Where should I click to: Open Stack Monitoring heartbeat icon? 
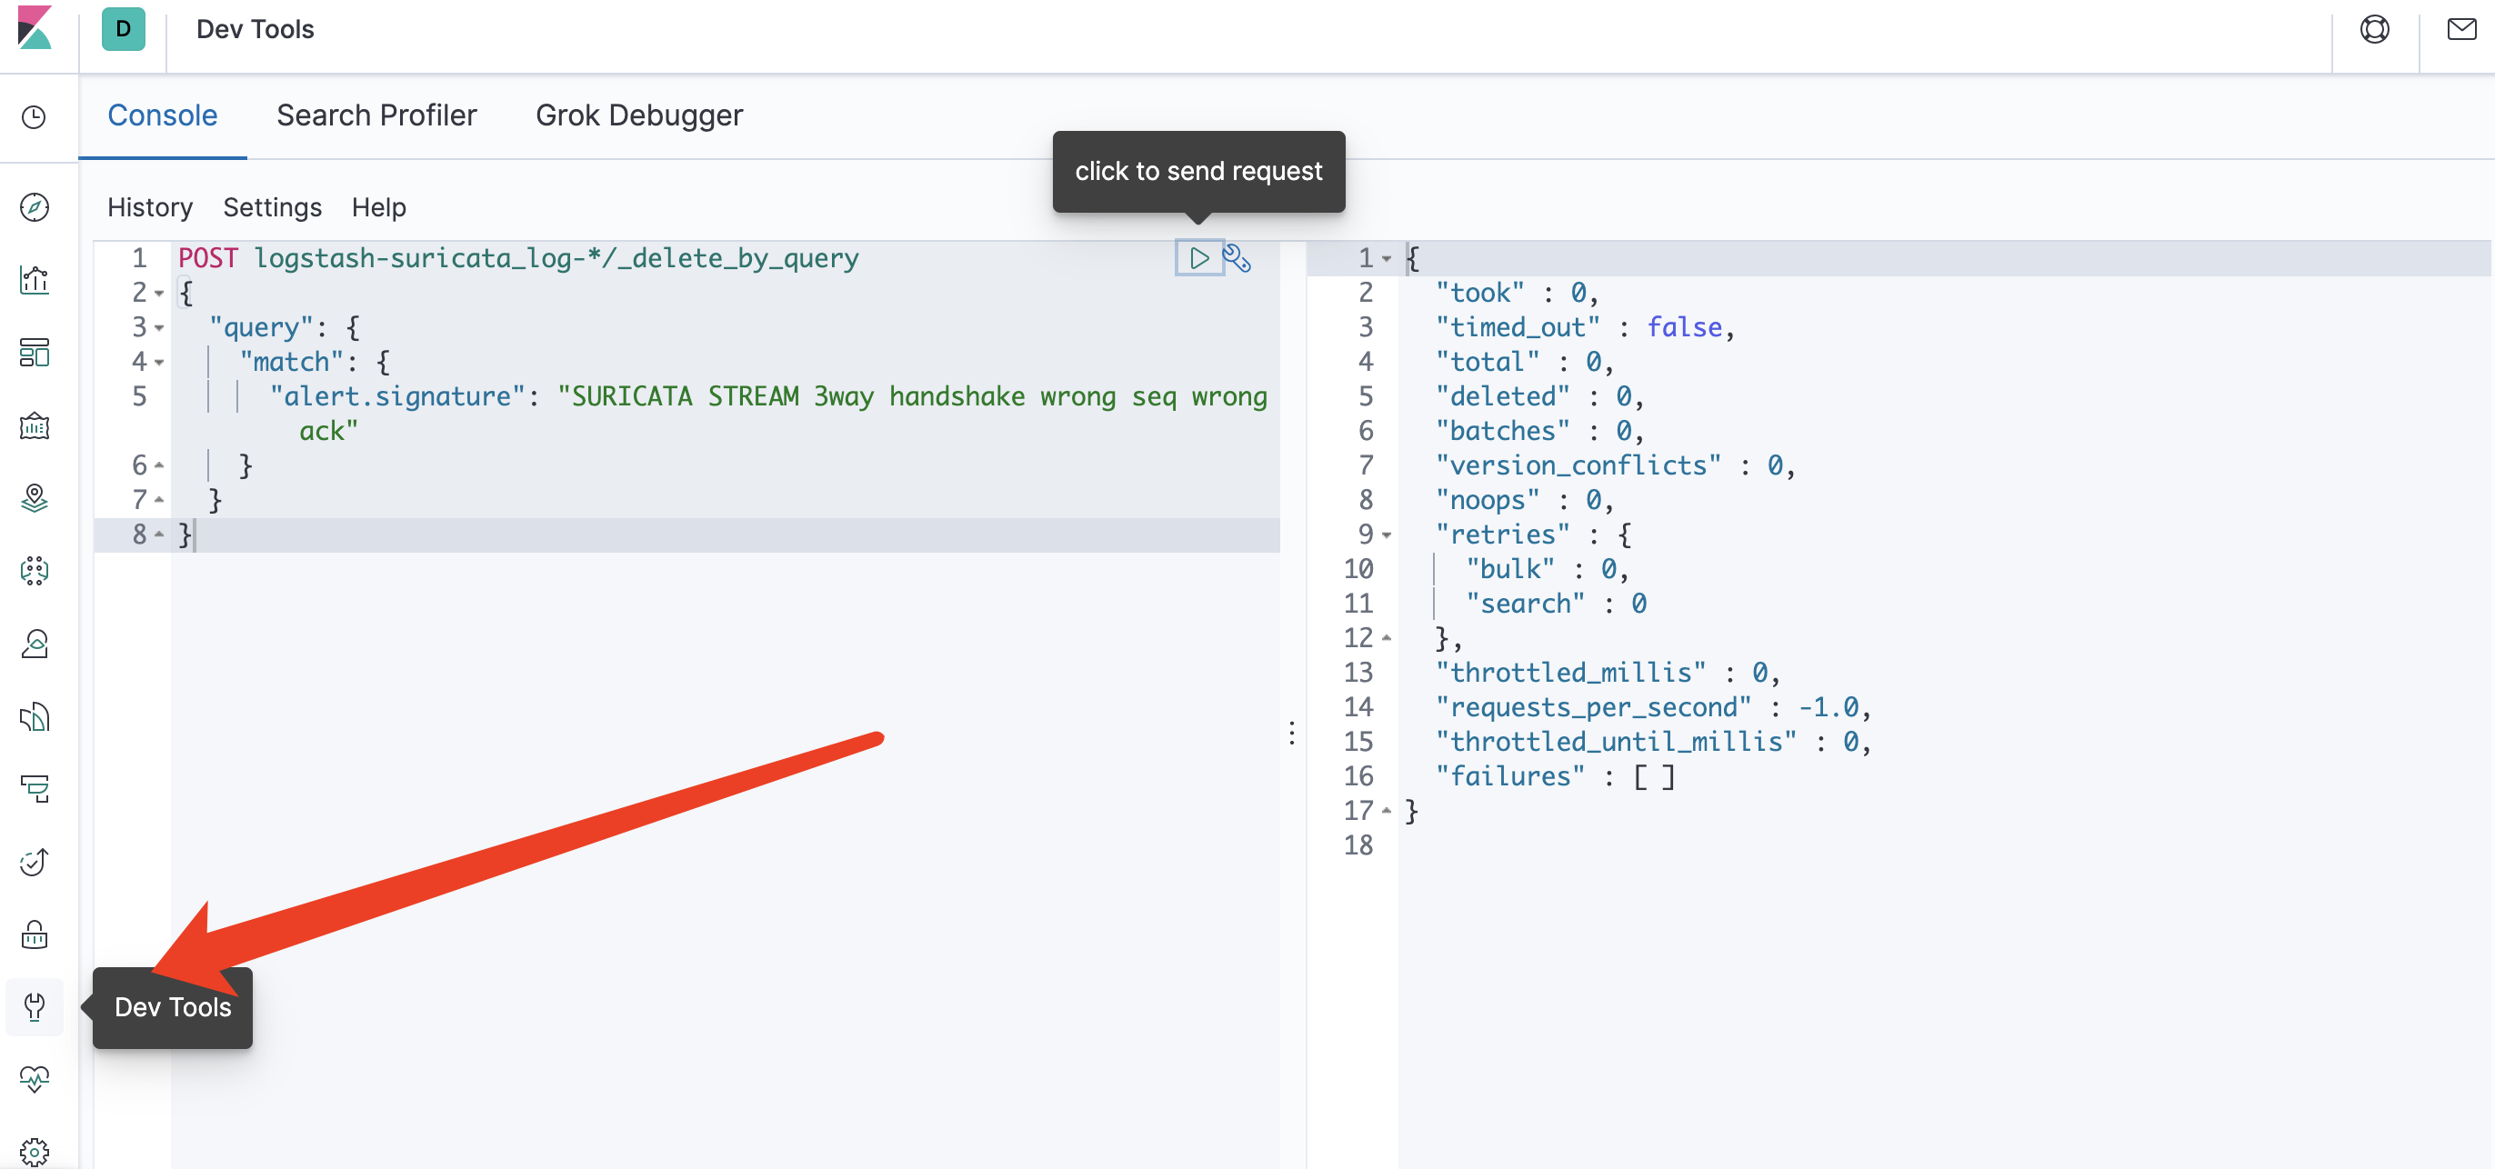pos(35,1079)
